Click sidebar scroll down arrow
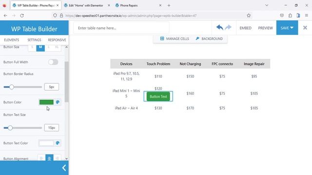Viewport: 312px width, 175px height. (66, 158)
